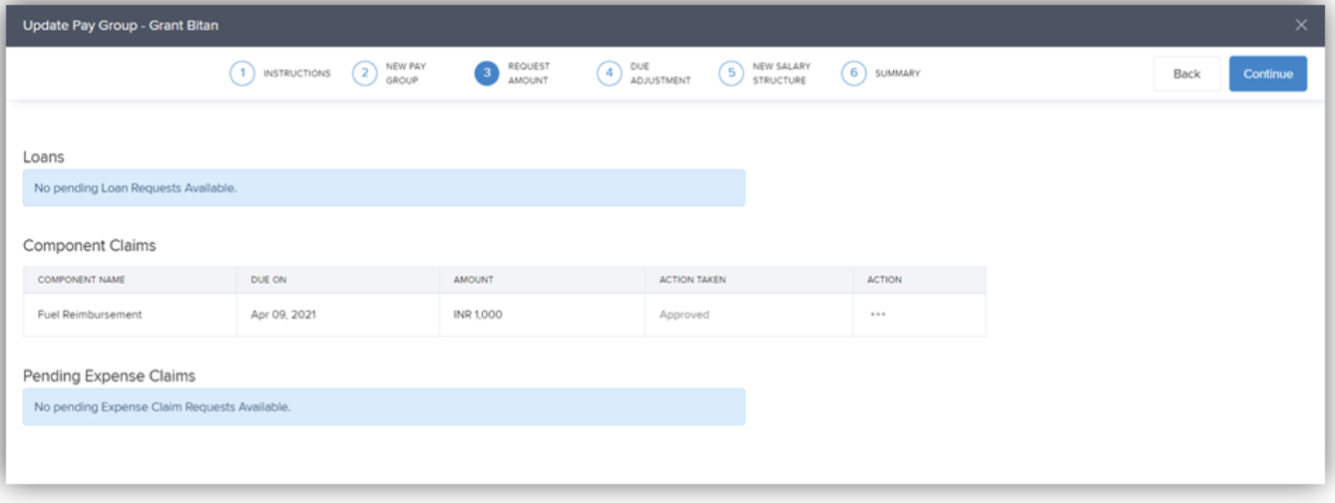1335x503 pixels.
Task: Close the Update Pay Group dialog
Action: tap(1300, 25)
